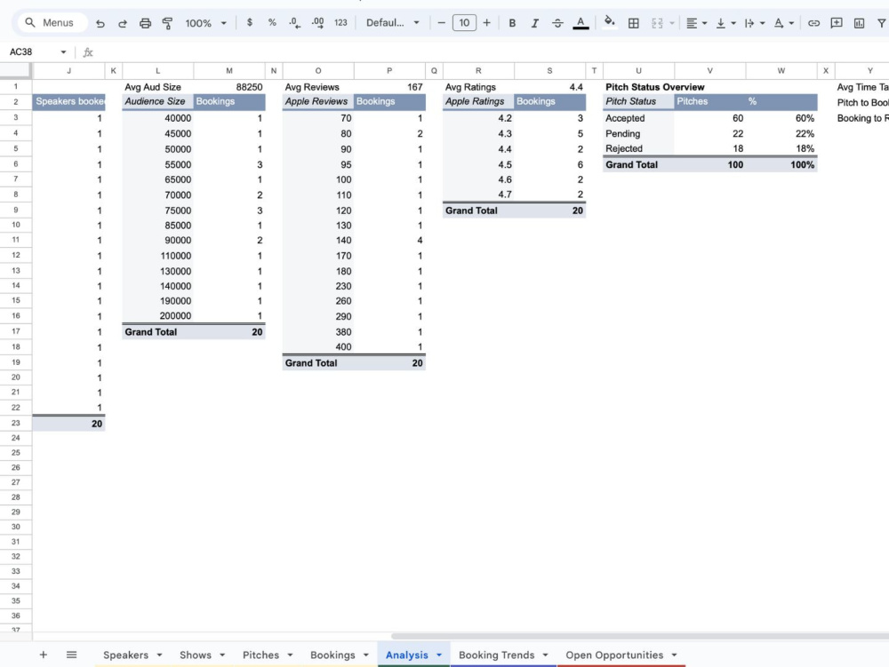This screenshot has height=667, width=889.
Task: Click the horizontal scrollbar
Action: 639,637
